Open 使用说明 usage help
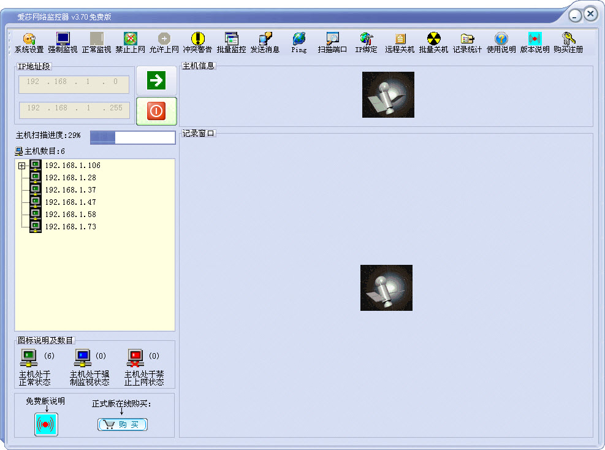The image size is (605, 450). pos(501,42)
